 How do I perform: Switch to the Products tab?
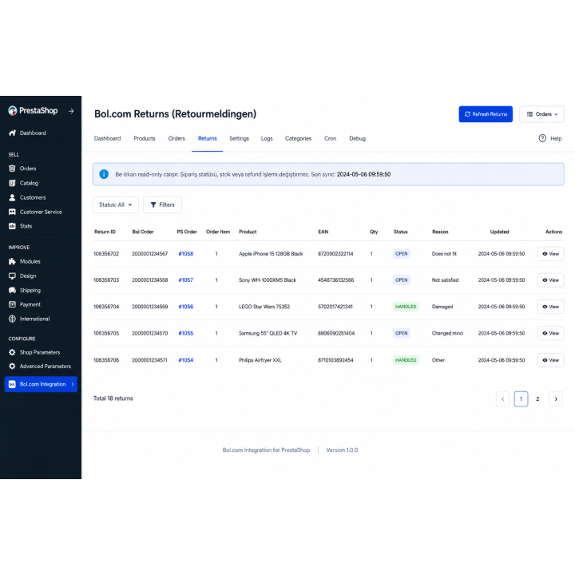tap(145, 138)
